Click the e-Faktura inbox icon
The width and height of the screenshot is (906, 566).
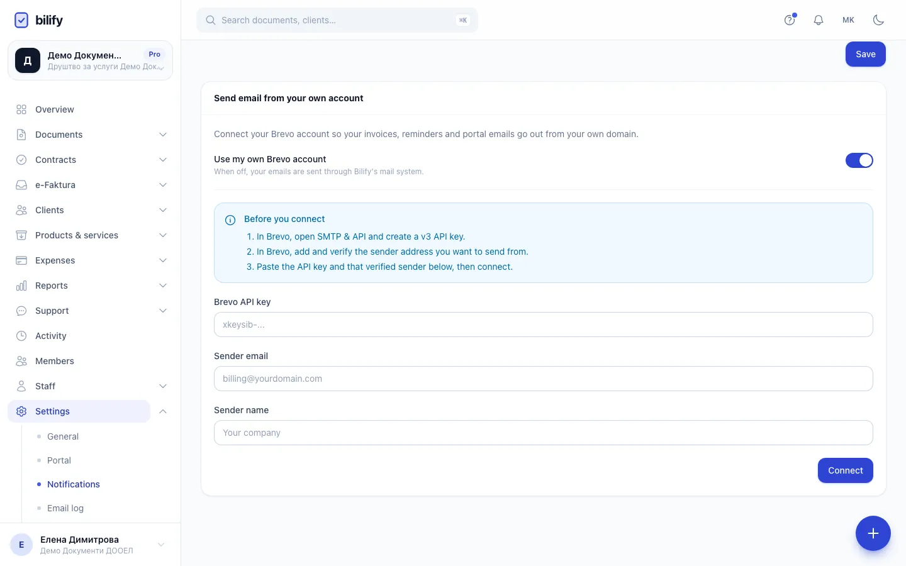tap(21, 185)
